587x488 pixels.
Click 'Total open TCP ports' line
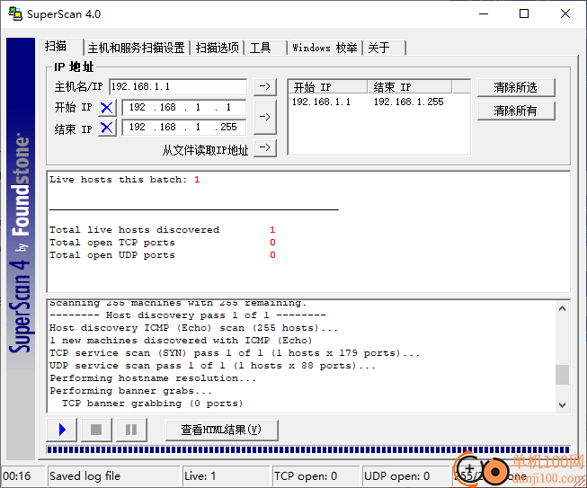(163, 243)
